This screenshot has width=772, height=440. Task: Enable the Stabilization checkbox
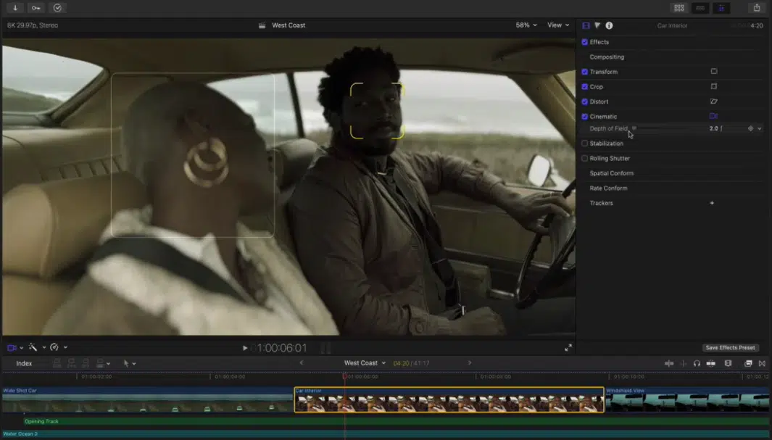click(x=584, y=144)
